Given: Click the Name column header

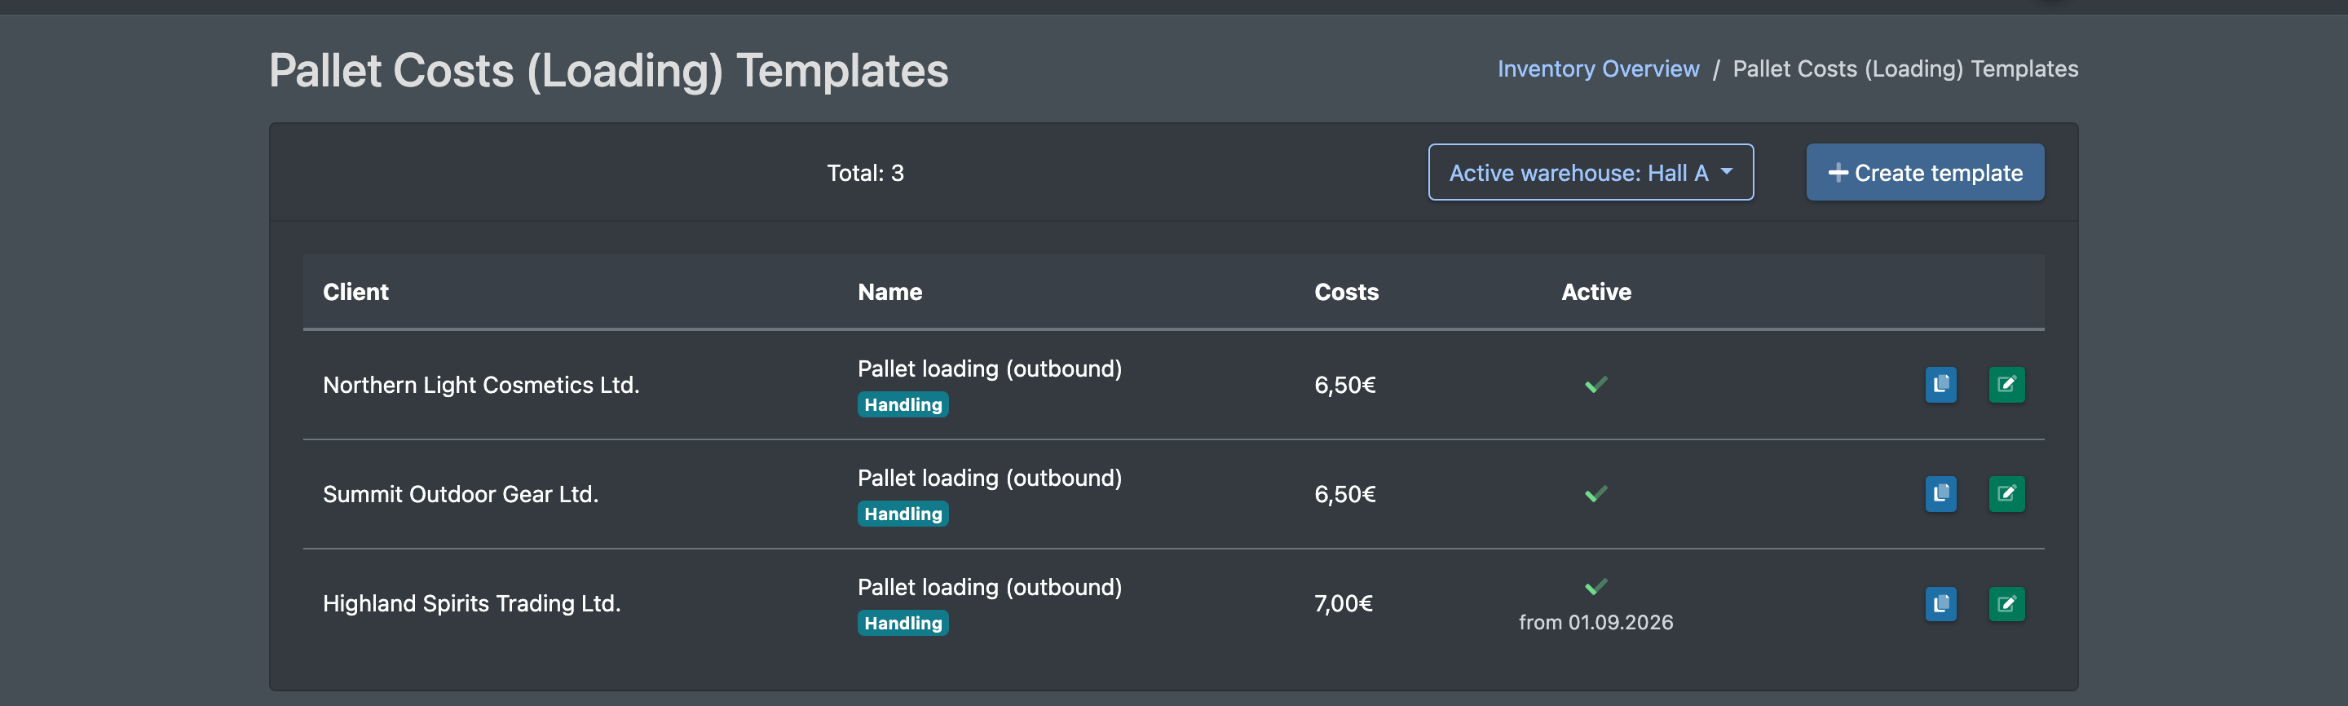Looking at the screenshot, I should point(889,292).
